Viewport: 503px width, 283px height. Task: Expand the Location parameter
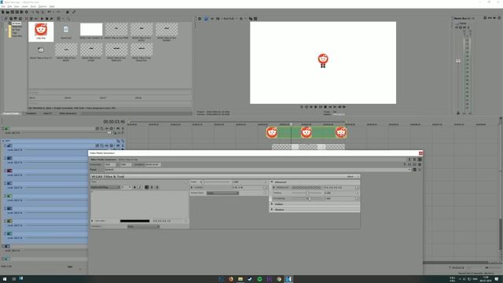192,187
